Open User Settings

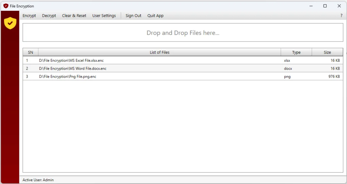(x=104, y=16)
